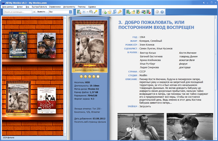Click actor "Илья Рутберг"
The width and height of the screenshot is (218, 141).
point(147,64)
